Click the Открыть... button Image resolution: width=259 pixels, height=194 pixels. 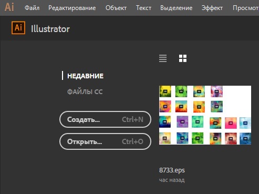coord(105,141)
